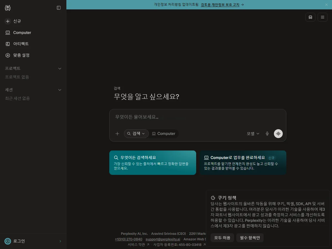Screen dimensions: 332x249
Task: Click the Perplexity AI, Inc. footer text
Action: tap(134, 234)
